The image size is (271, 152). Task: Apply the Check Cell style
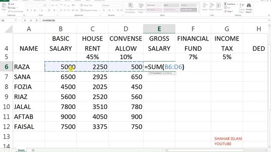click(x=188, y=10)
